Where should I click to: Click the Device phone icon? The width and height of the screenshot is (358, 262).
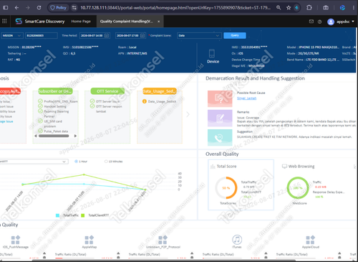[x=212, y=53]
